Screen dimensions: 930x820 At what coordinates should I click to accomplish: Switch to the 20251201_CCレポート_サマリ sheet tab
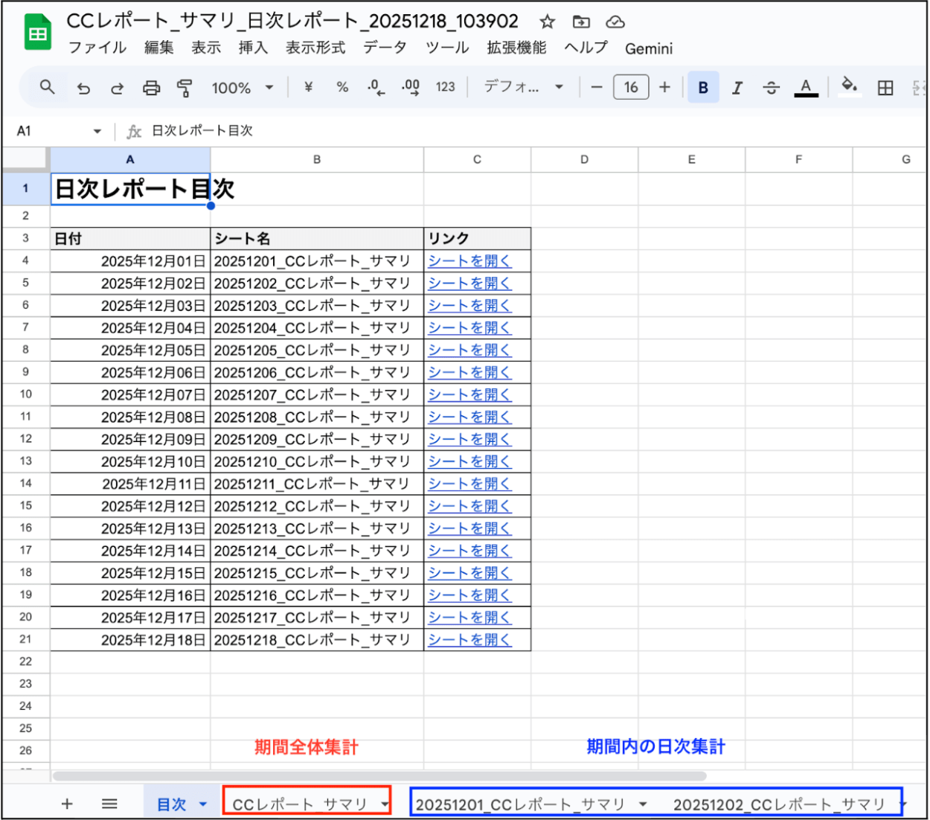tap(520, 804)
